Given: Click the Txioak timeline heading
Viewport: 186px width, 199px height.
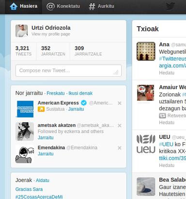Looking at the screenshot, I should (x=148, y=29).
